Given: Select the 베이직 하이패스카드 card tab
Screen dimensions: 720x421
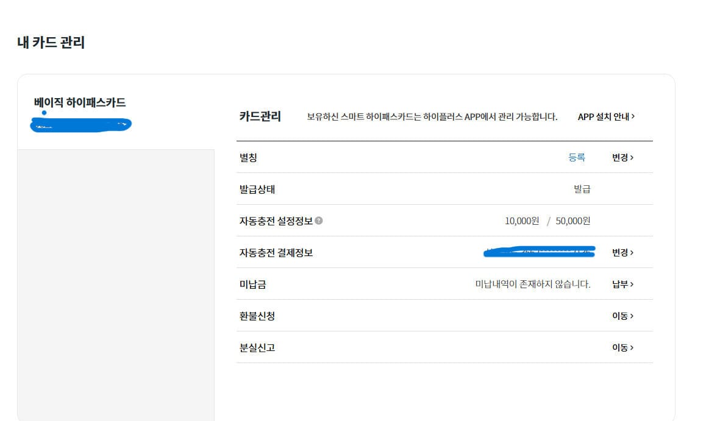Looking at the screenshot, I should click(x=80, y=102).
